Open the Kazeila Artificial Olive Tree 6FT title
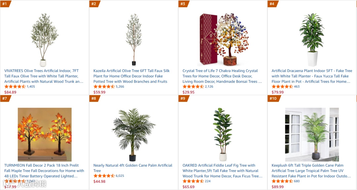This screenshot has height=190, width=357. 131,76
